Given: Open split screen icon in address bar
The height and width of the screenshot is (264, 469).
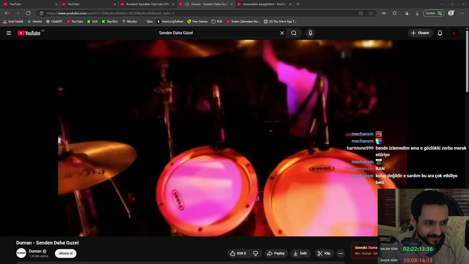Looking at the screenshot, I should (x=361, y=13).
